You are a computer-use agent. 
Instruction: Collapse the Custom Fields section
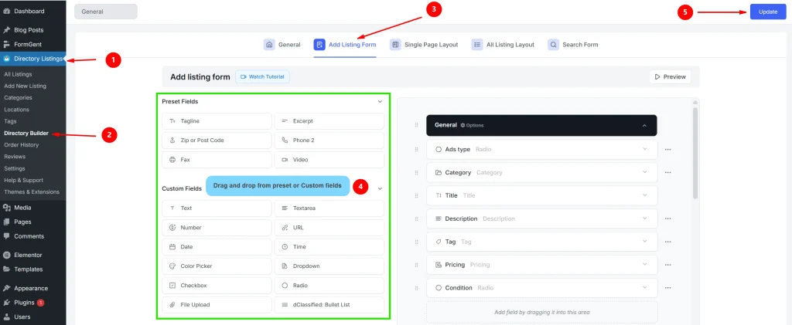tap(380, 188)
